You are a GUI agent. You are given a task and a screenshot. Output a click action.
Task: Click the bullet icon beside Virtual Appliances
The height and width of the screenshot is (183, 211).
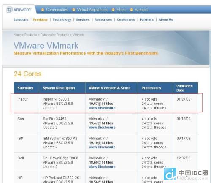[73, 10]
